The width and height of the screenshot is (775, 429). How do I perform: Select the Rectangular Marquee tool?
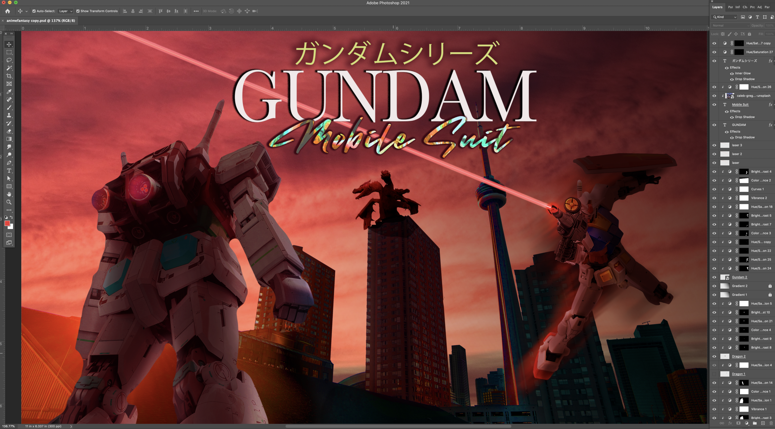[x=9, y=52]
